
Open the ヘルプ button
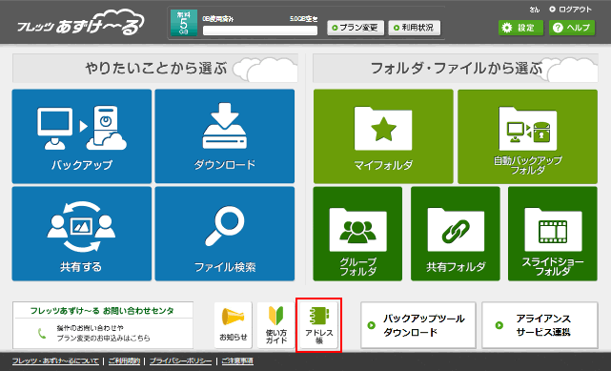point(572,28)
